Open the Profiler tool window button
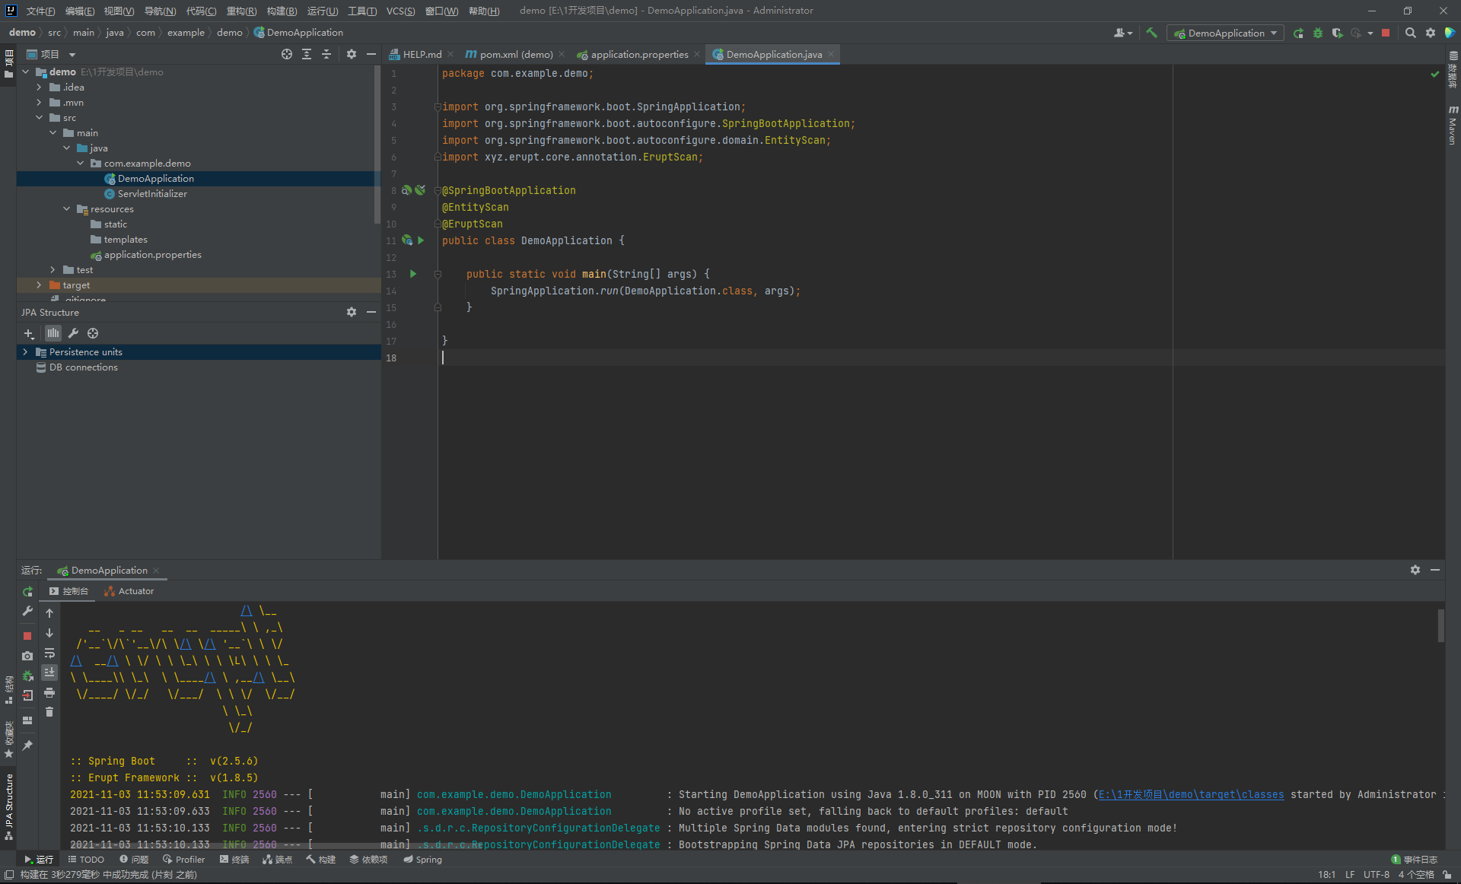 pyautogui.click(x=183, y=859)
